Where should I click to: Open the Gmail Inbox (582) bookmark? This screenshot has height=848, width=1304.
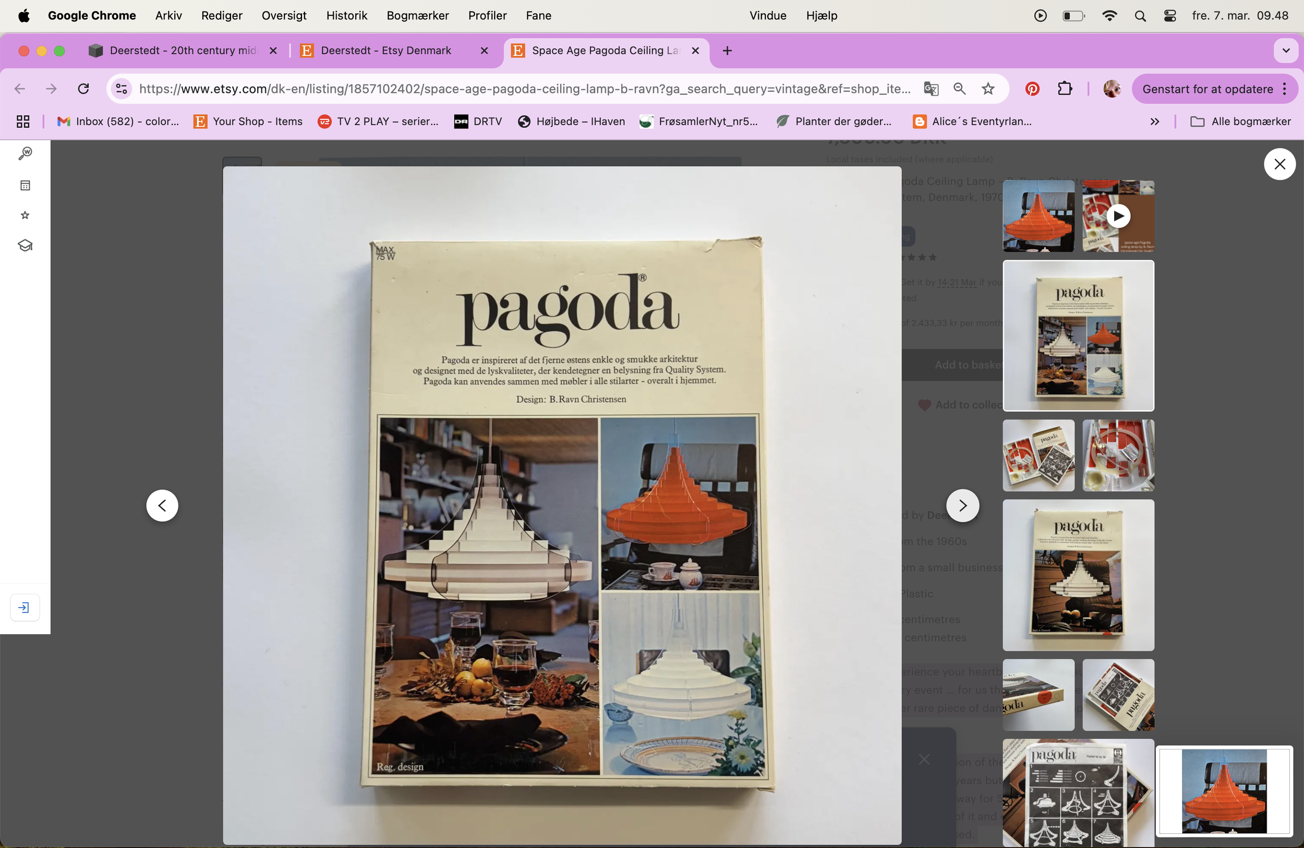(x=118, y=121)
